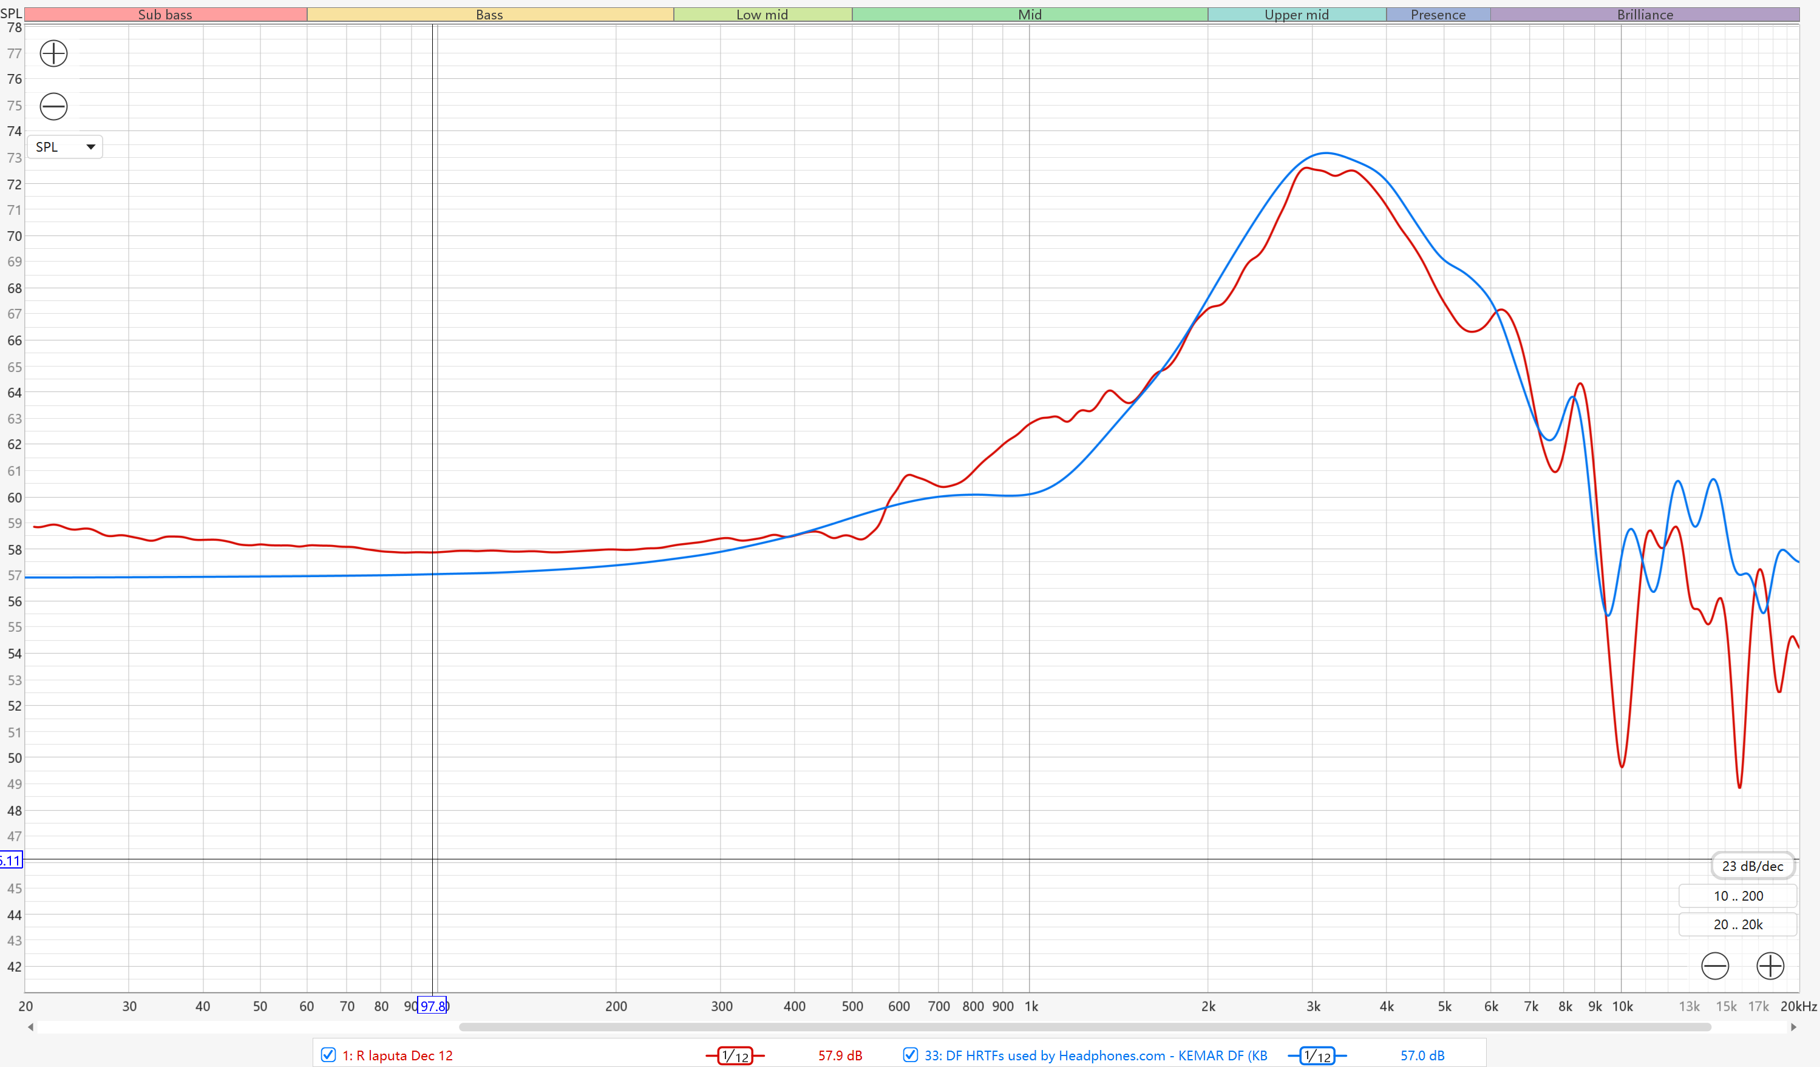Uncheck the R laputa Dec 12 trace
1820x1067 pixels.
(328, 1055)
